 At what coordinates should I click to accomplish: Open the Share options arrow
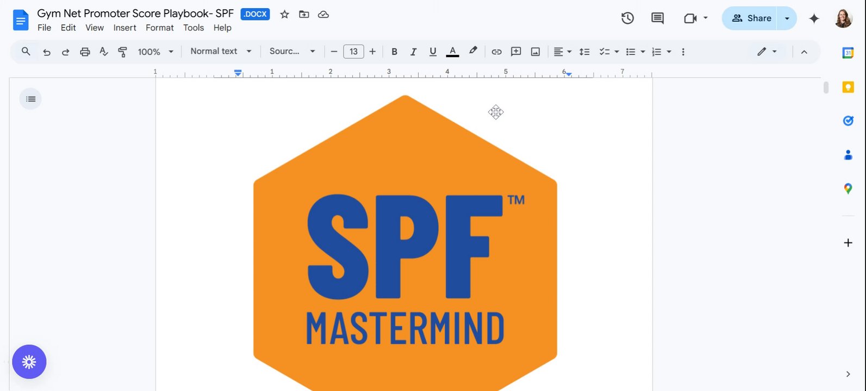click(787, 18)
